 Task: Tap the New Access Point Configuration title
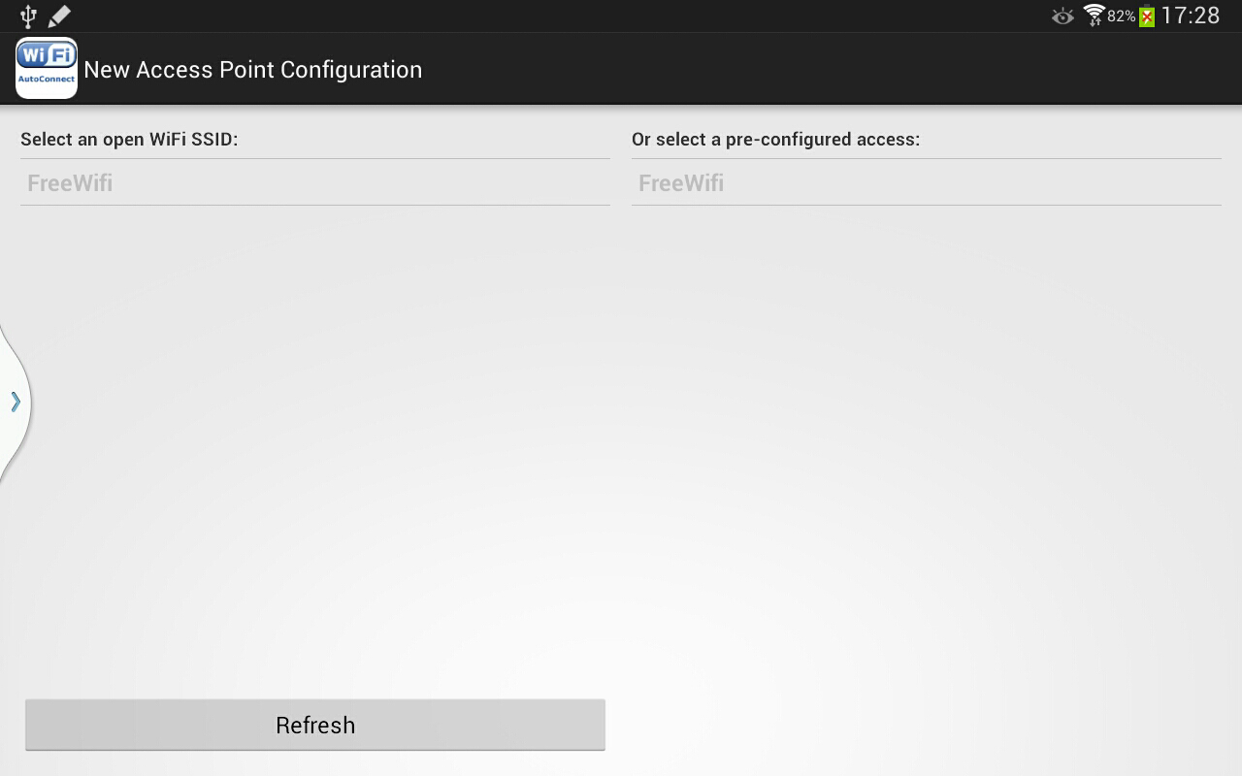click(x=253, y=70)
